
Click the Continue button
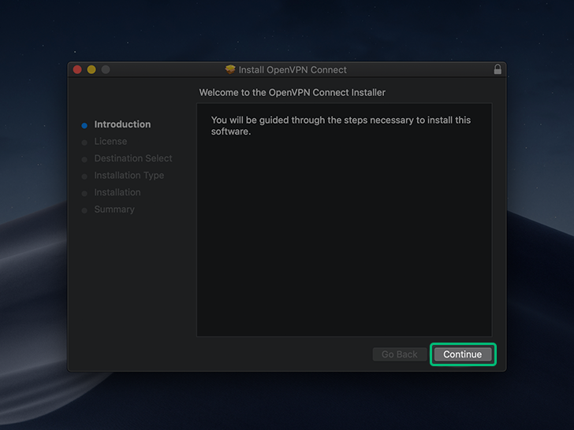[463, 354]
